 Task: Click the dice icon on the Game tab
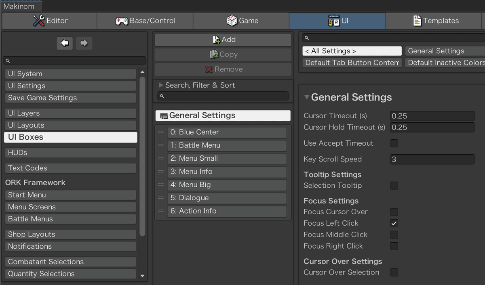click(232, 21)
